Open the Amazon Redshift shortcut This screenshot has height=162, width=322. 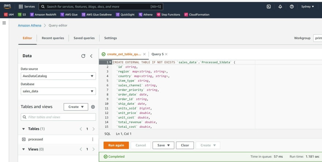click(43, 15)
